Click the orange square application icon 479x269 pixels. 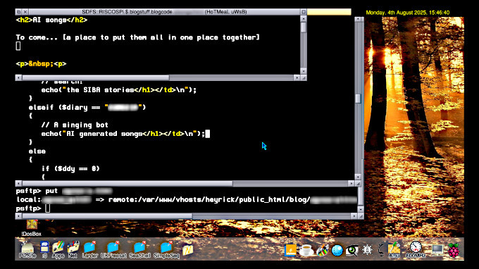[x=290, y=251]
